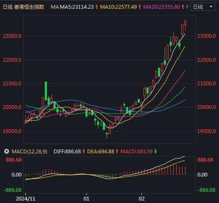219x203 pixels.
Task: Click the red up arrow after MA20 value
Action: click(183, 7)
